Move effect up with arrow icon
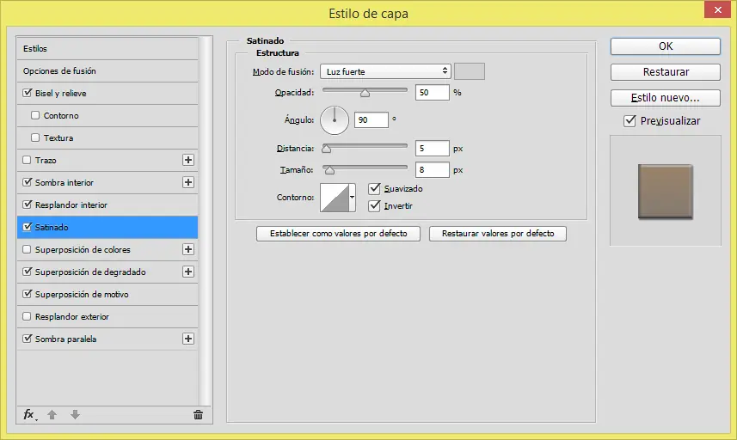This screenshot has height=440, width=737. coord(52,414)
